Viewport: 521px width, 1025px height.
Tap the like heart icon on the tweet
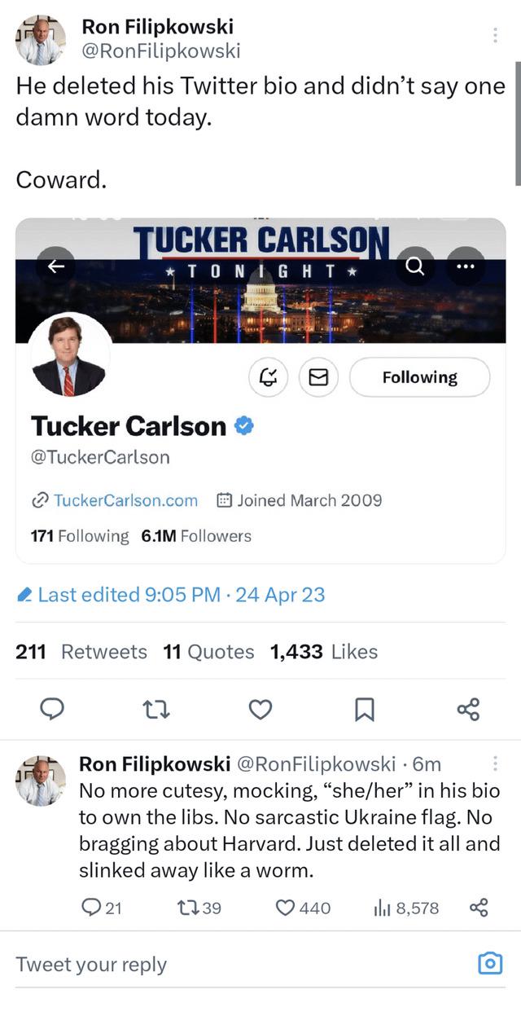click(x=260, y=710)
